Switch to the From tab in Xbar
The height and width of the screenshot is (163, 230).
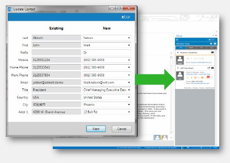point(191,48)
